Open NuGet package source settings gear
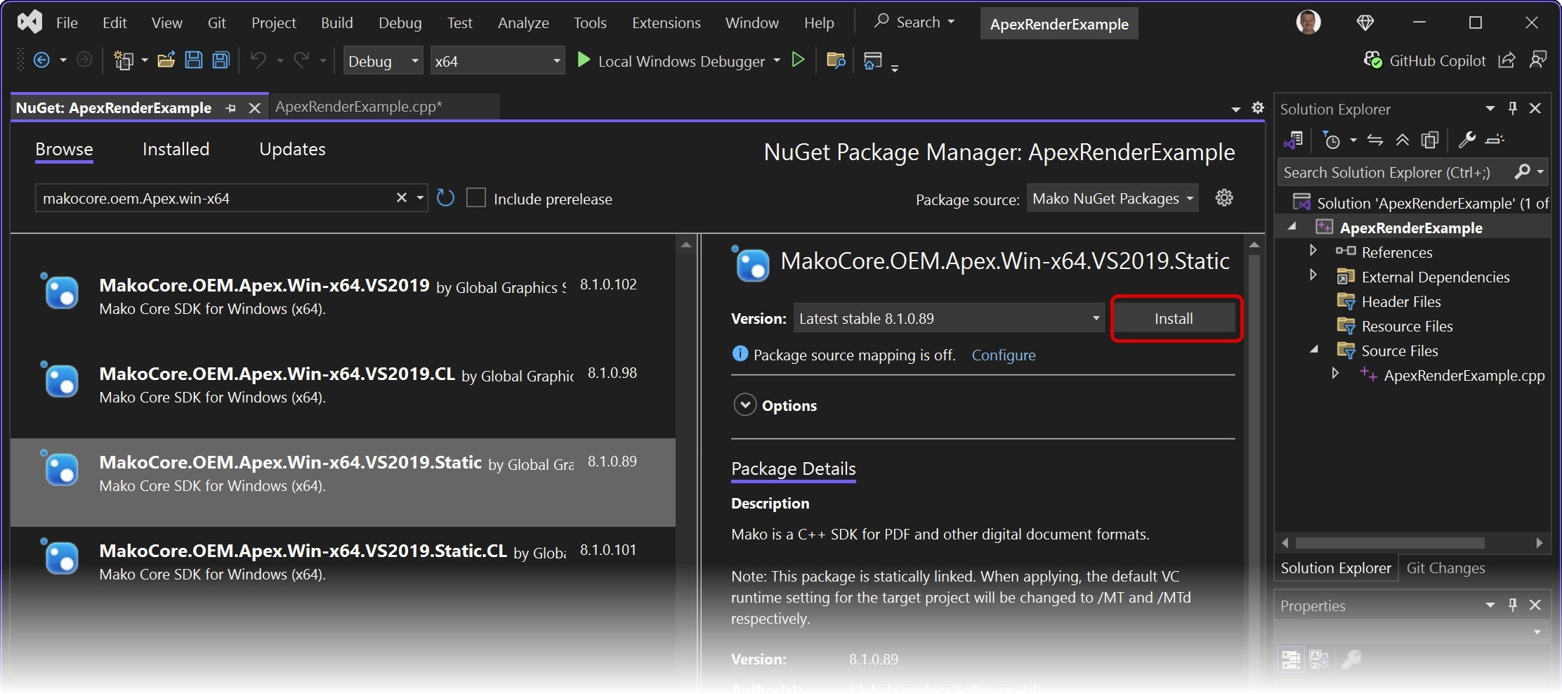 pos(1224,199)
